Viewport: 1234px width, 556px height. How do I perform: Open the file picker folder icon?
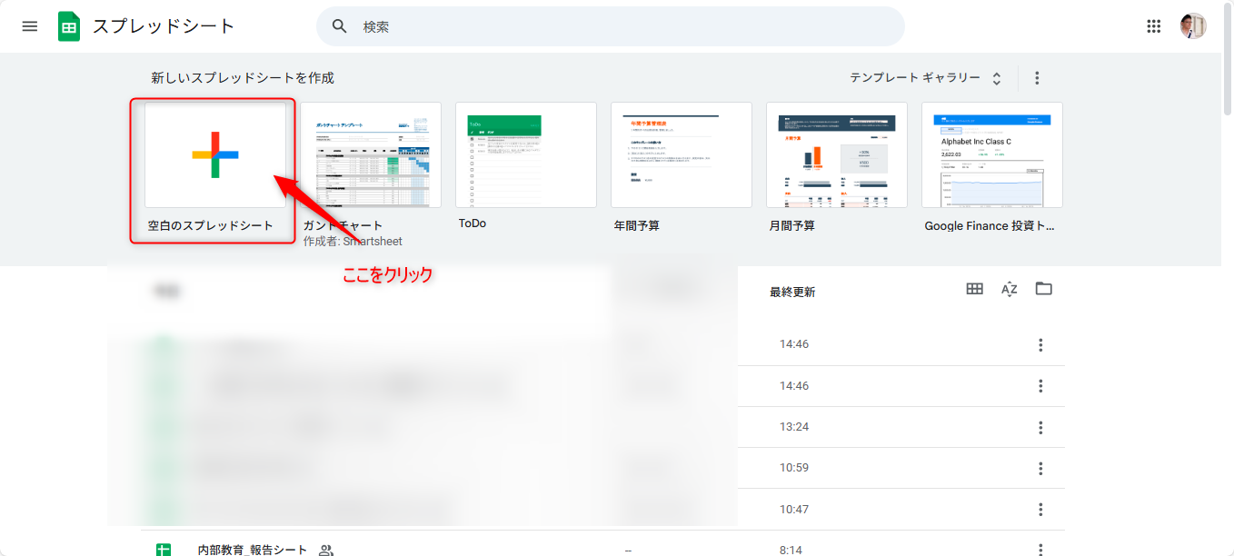pos(1043,289)
